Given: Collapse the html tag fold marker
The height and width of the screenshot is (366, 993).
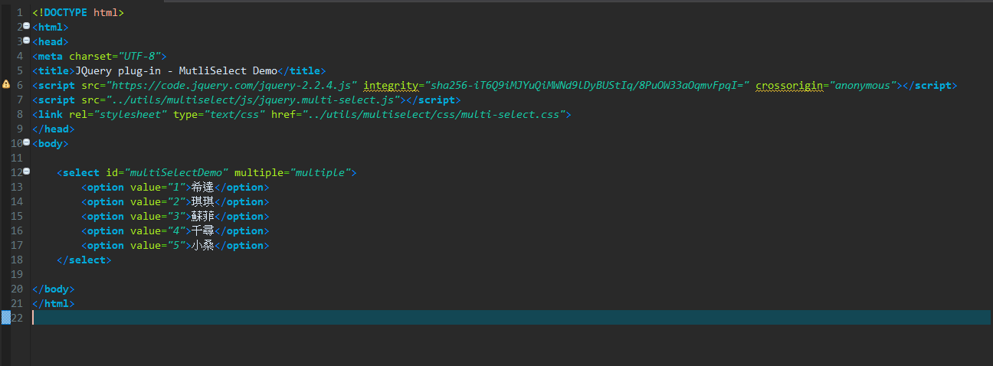Looking at the screenshot, I should pyautogui.click(x=26, y=26).
